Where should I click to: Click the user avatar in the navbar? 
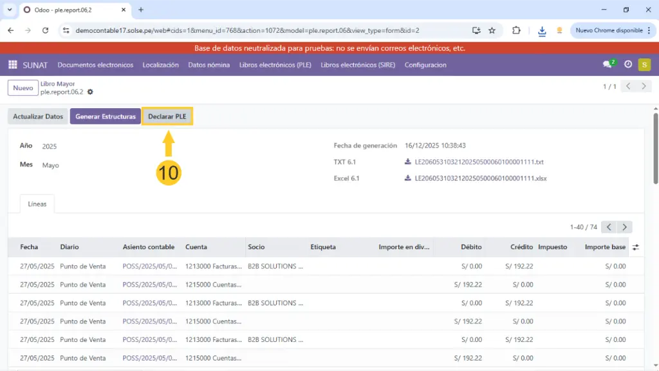pos(644,64)
